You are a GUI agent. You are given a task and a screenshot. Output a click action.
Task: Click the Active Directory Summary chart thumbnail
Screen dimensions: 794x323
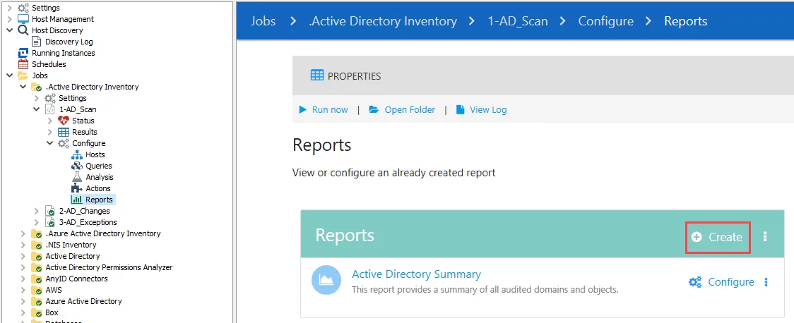[326, 281]
